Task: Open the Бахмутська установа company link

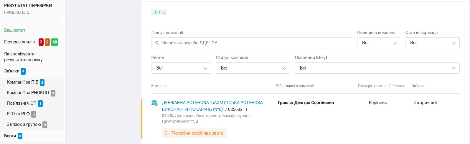Action: [212, 106]
